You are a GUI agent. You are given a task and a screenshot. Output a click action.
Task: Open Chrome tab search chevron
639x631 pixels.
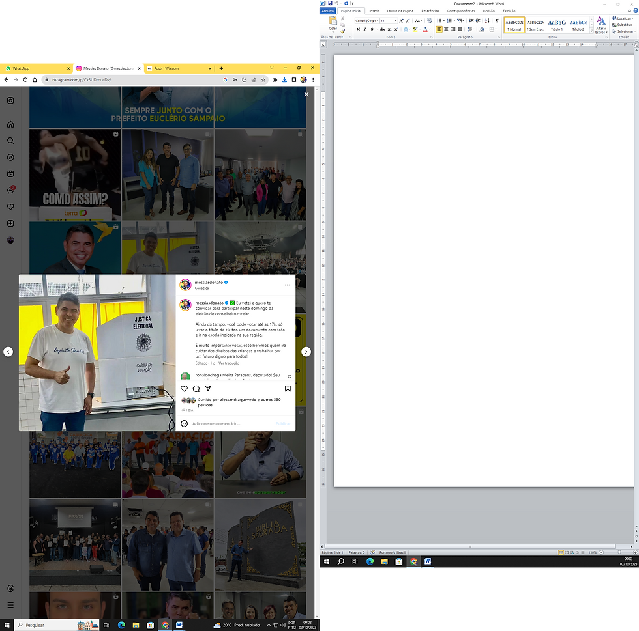click(x=272, y=68)
